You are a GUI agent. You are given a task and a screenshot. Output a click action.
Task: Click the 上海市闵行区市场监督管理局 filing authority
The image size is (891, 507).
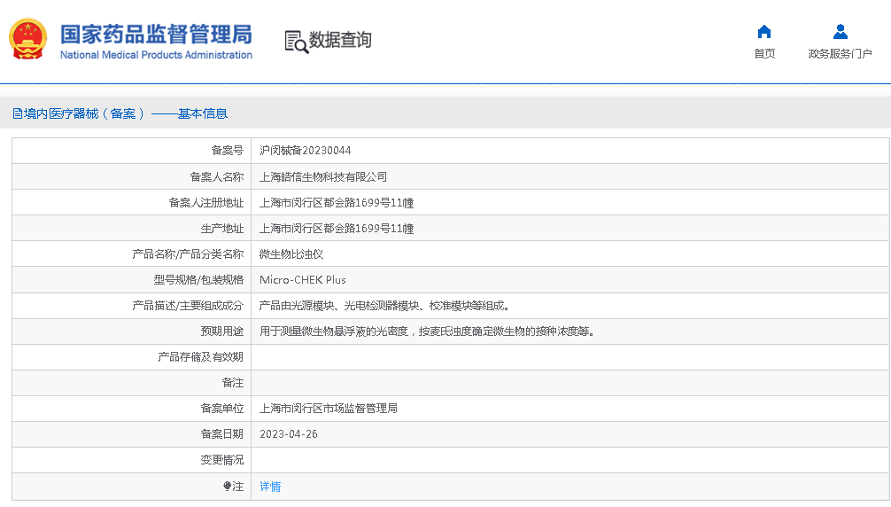[x=328, y=409]
